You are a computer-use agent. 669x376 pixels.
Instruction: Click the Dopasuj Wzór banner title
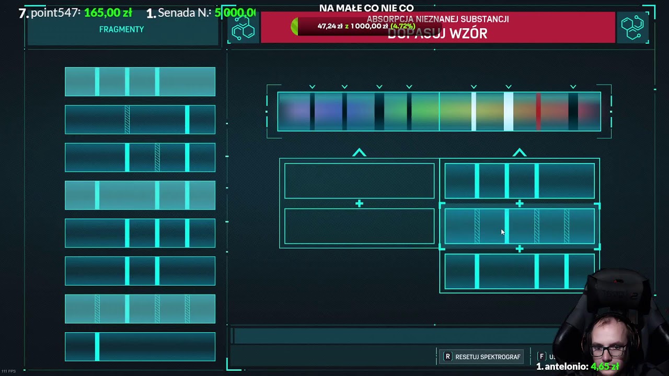[x=437, y=33]
